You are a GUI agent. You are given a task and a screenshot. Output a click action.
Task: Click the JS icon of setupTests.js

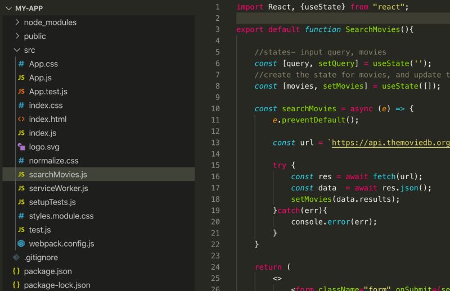click(x=21, y=202)
